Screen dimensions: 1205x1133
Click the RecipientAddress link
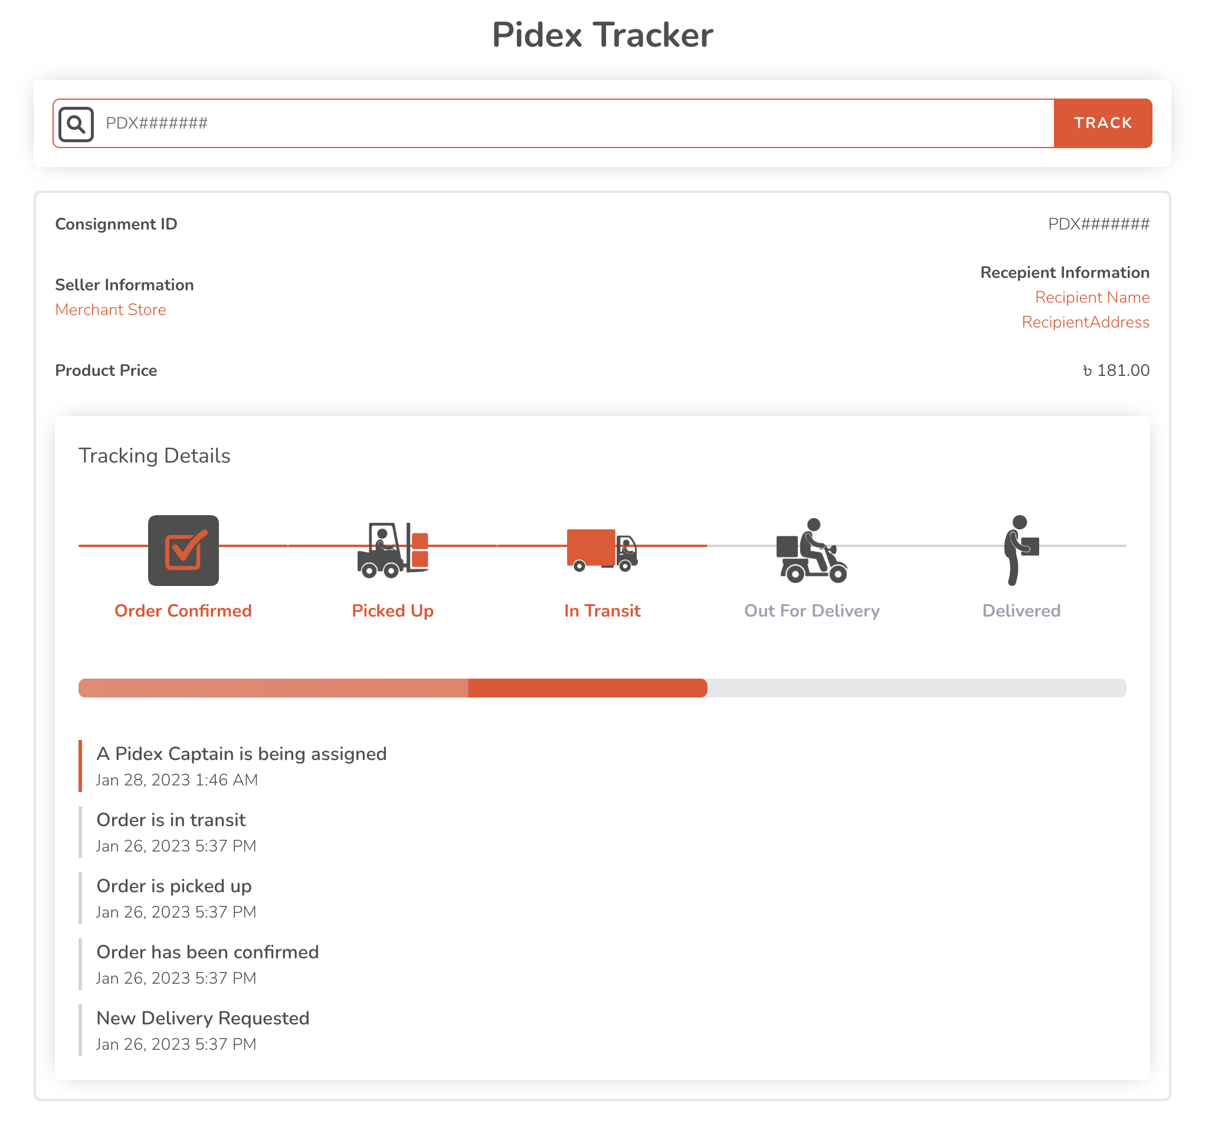pos(1085,323)
